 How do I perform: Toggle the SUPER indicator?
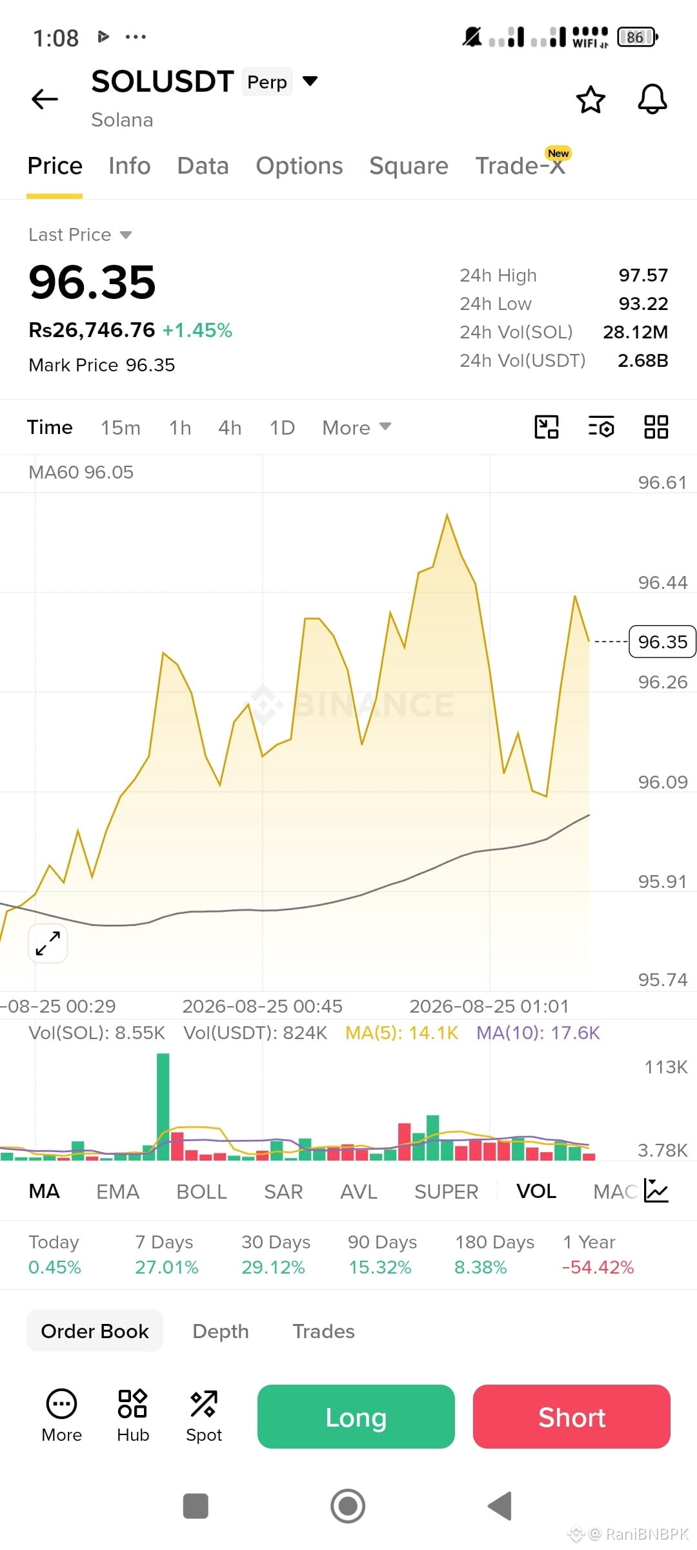tap(447, 1191)
